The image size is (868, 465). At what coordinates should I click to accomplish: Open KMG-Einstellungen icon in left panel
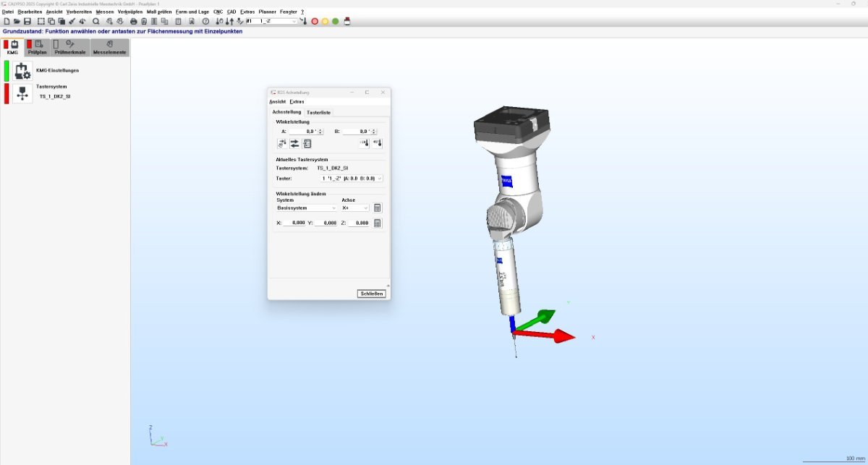pos(22,71)
